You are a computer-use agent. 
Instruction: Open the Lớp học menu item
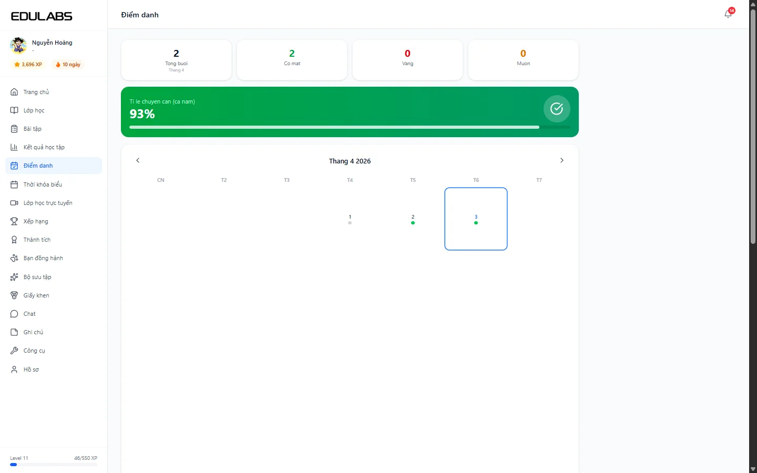point(54,110)
